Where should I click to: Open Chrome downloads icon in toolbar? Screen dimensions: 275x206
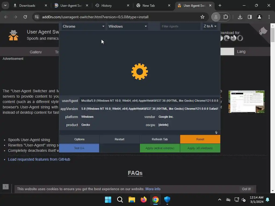pos(240,17)
